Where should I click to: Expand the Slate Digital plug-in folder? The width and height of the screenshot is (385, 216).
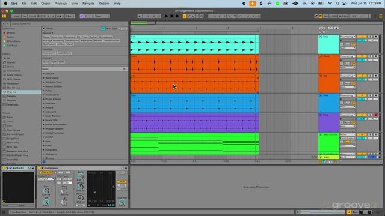pos(44,78)
